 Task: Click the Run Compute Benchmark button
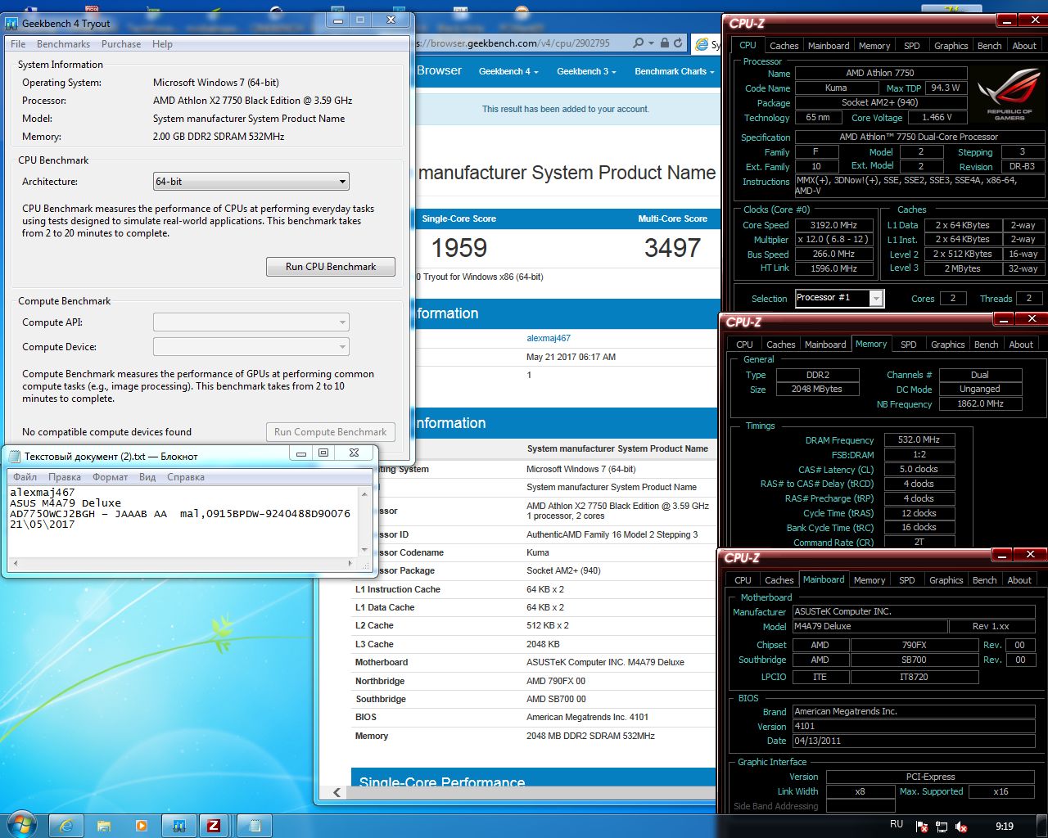[x=331, y=432]
